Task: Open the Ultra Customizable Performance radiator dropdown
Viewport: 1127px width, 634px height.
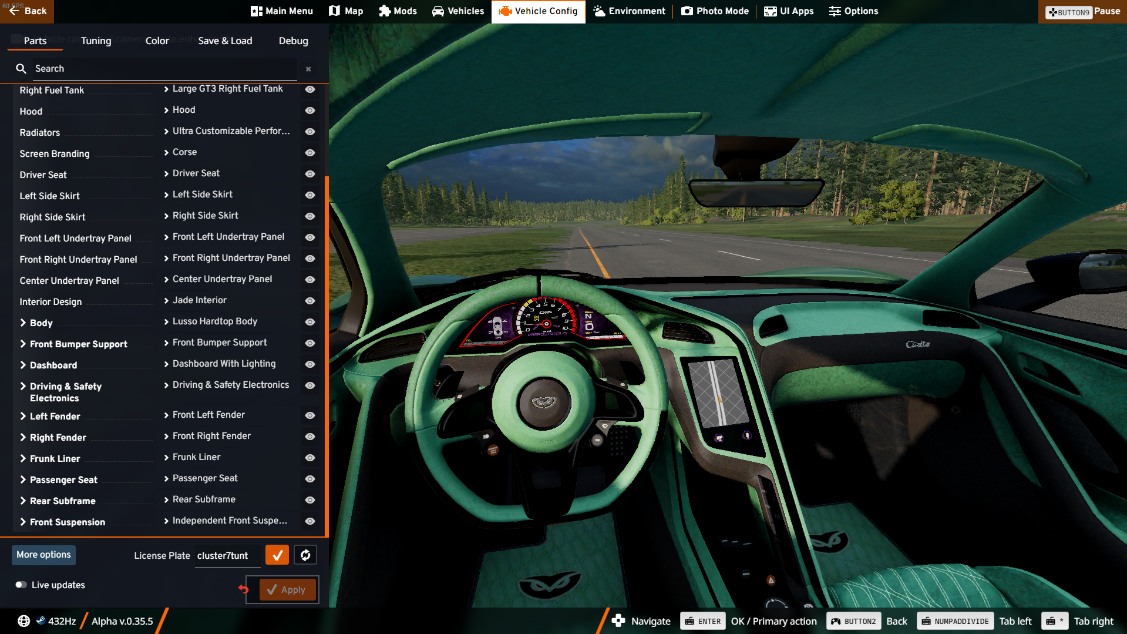Action: (231, 131)
